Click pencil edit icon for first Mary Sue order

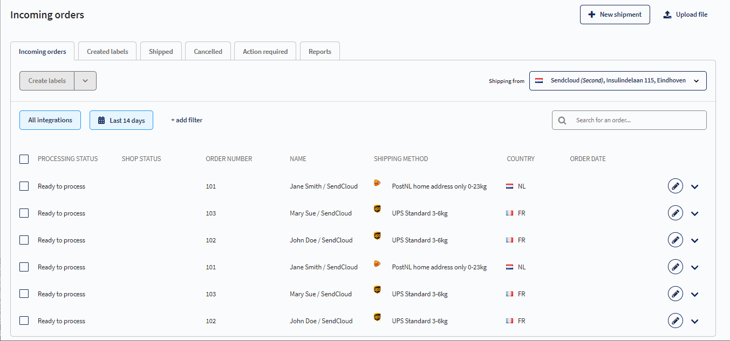pyautogui.click(x=675, y=213)
